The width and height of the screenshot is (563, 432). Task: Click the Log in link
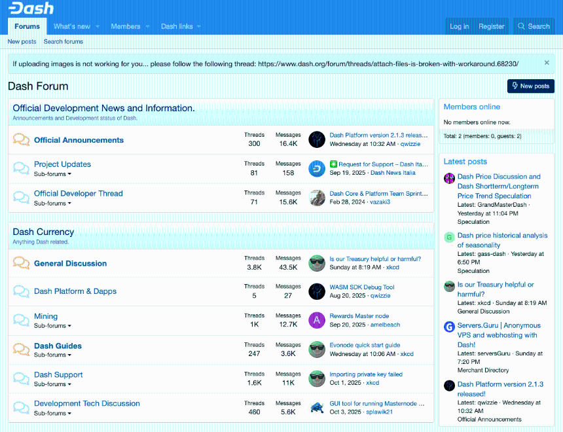pos(459,26)
